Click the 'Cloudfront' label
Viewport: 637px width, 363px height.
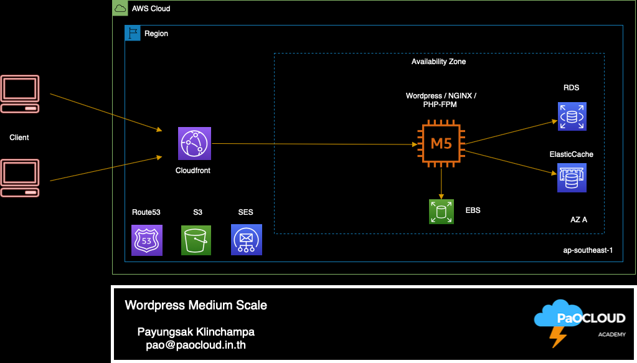click(193, 171)
